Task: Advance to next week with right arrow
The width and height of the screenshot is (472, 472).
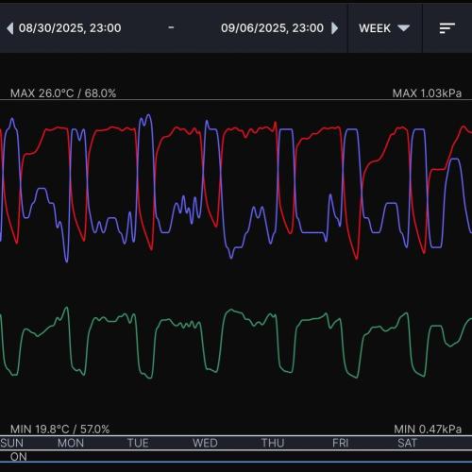Action: [335, 28]
